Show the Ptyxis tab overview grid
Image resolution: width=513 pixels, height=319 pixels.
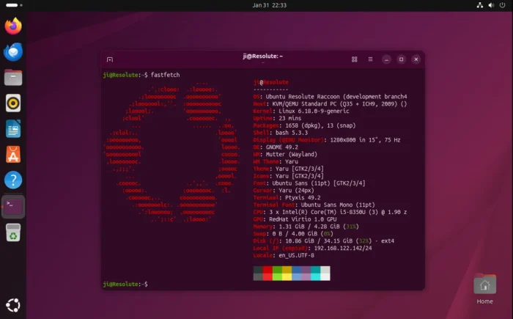[355, 59]
